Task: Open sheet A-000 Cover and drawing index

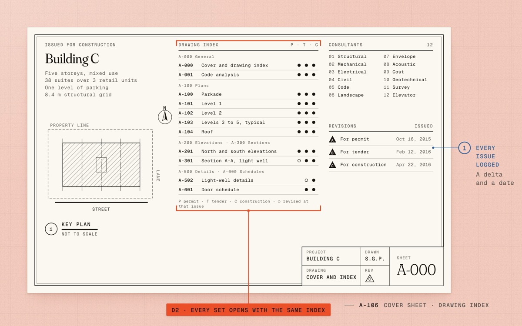Action: 248,66
